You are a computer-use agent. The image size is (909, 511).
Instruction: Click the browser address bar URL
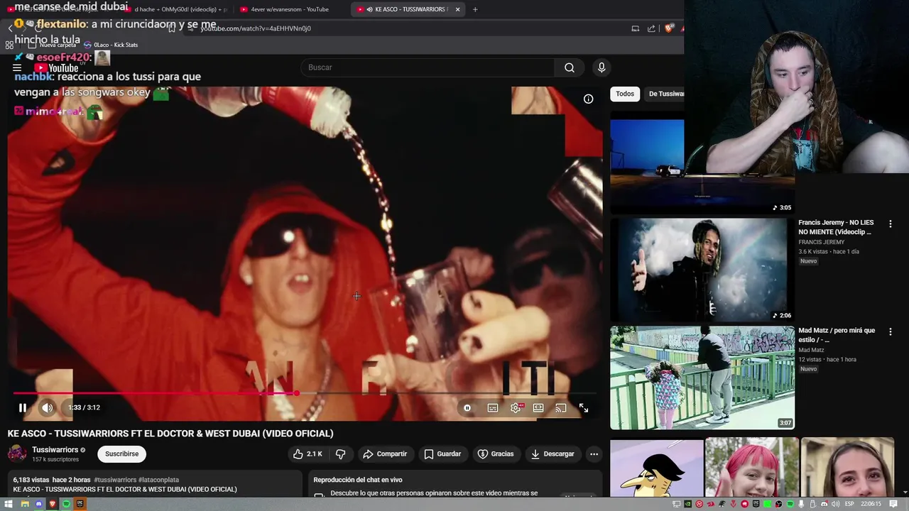coord(256,28)
